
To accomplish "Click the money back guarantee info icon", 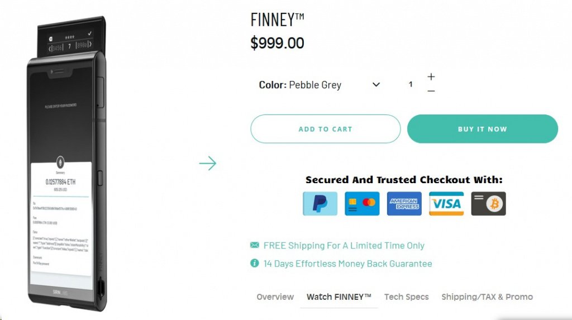I will [255, 263].
